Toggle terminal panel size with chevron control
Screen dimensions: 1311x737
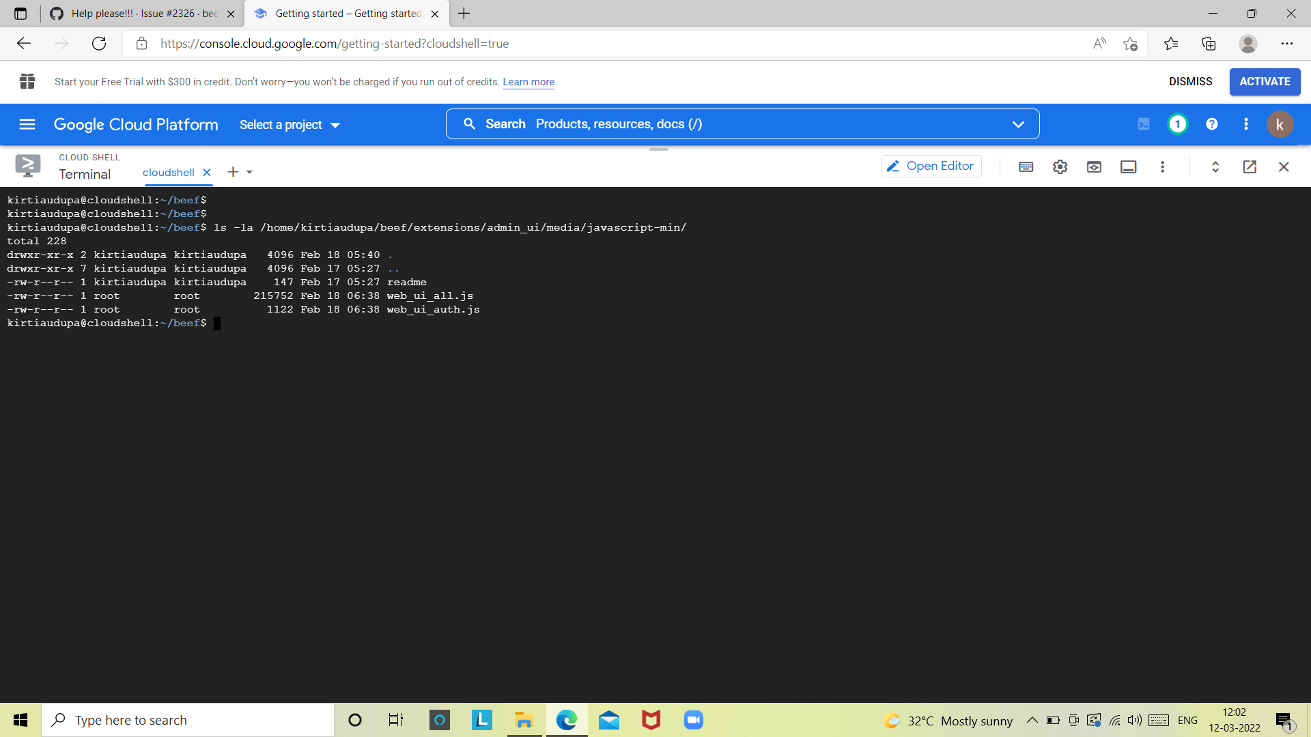(x=1215, y=167)
